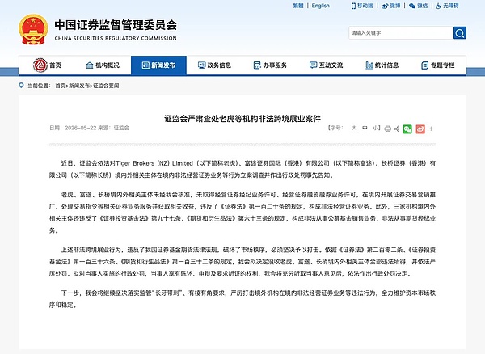Set article font size to 中
The width and height of the screenshot is (485, 354).
(365, 128)
